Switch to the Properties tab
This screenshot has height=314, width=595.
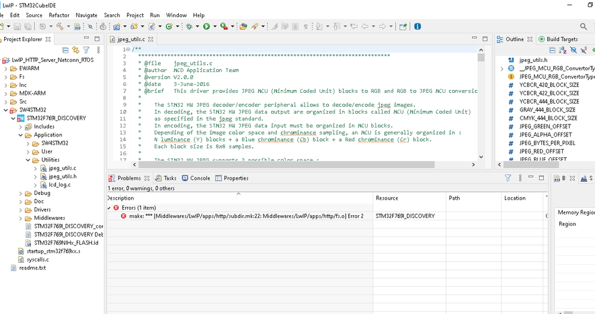click(232, 178)
